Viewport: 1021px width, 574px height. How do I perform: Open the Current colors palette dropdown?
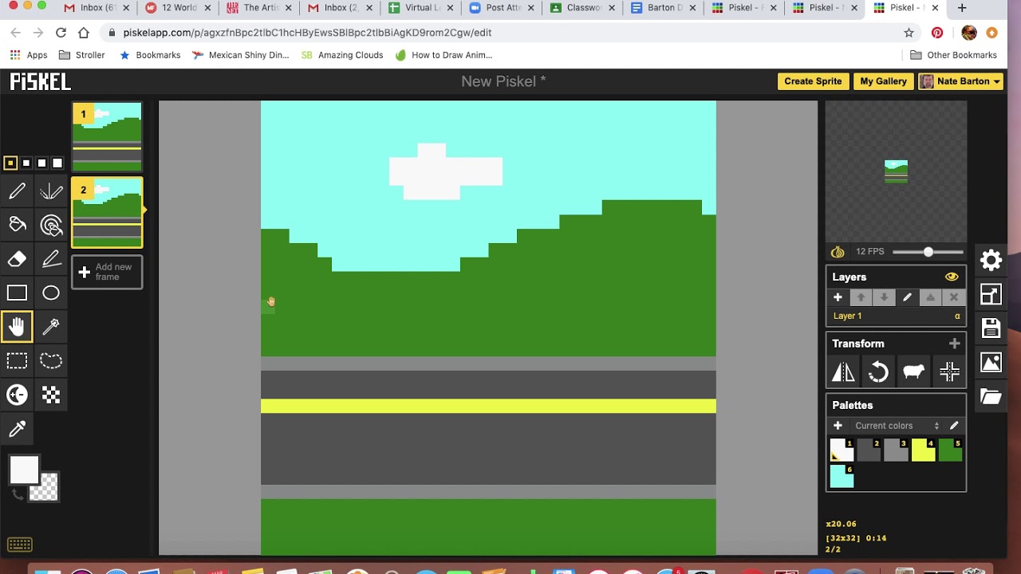point(896,426)
